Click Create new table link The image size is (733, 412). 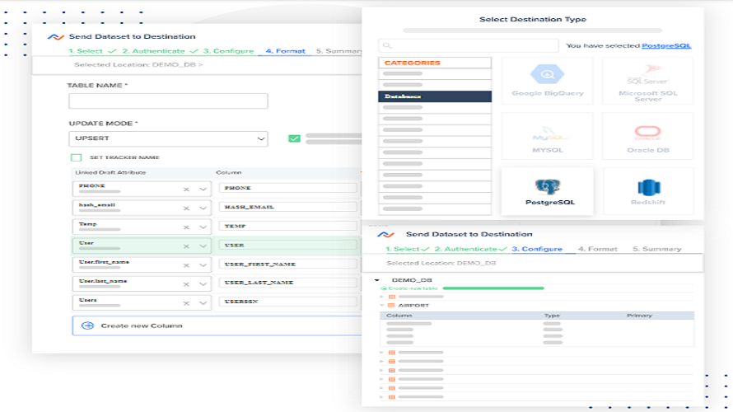[x=413, y=288]
